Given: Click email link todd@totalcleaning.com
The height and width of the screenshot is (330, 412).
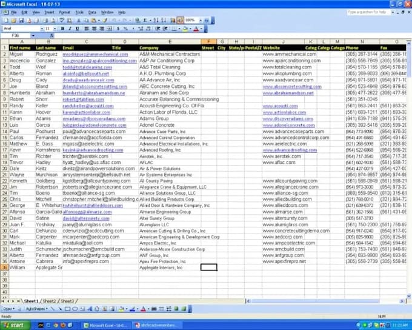Looking at the screenshot, I should 87,67.
